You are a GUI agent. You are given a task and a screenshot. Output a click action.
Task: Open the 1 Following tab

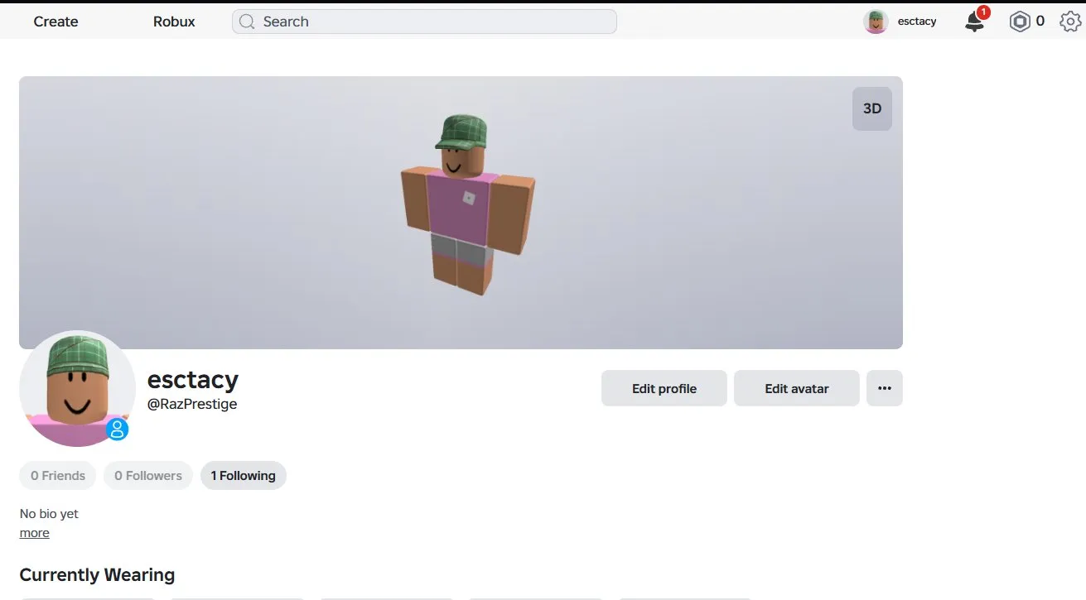[x=244, y=476]
